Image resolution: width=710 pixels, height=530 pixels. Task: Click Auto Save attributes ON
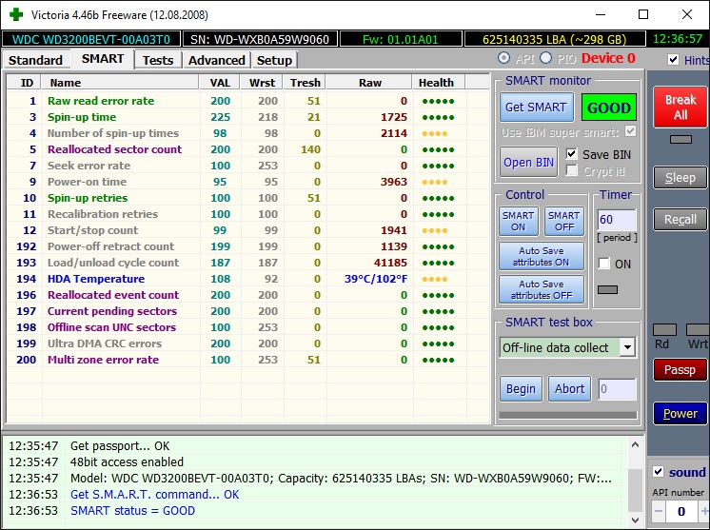[x=542, y=256]
